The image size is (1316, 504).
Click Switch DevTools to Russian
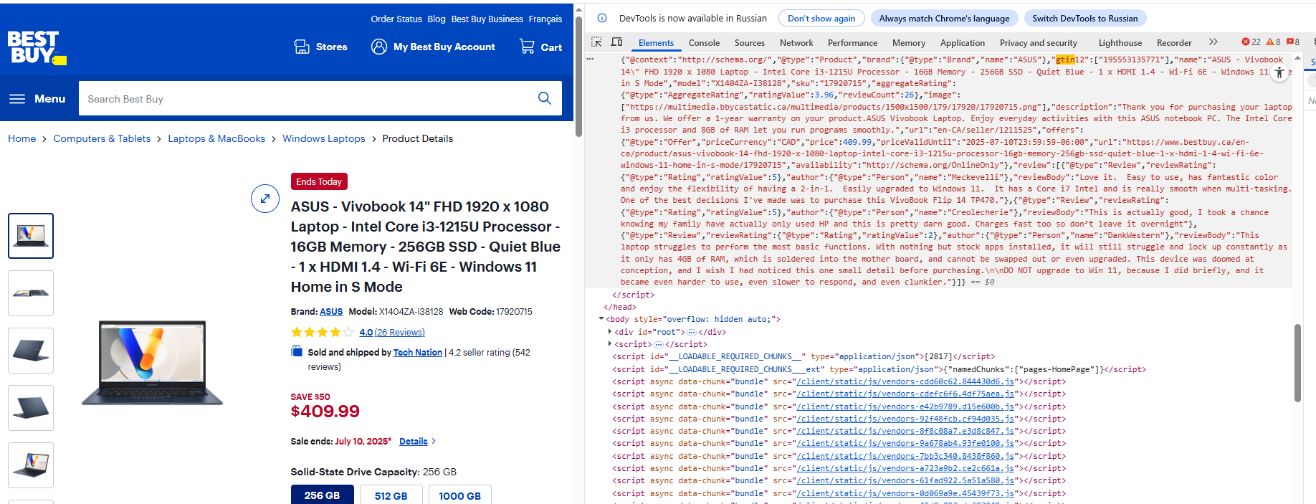[x=1084, y=19]
